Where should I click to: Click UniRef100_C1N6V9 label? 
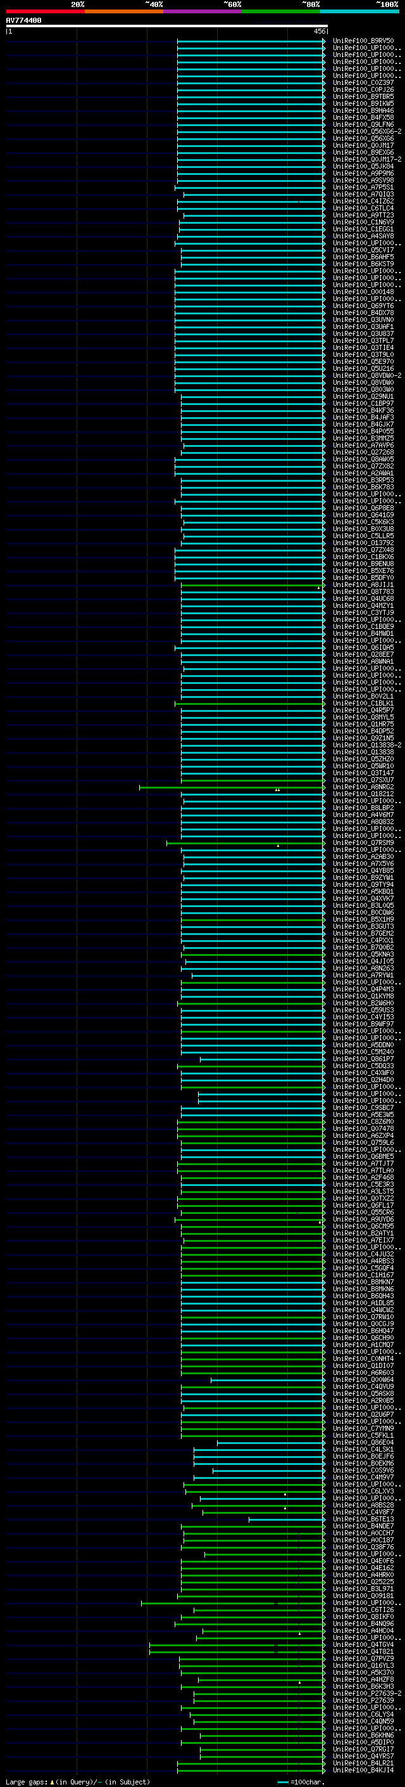(x=363, y=222)
